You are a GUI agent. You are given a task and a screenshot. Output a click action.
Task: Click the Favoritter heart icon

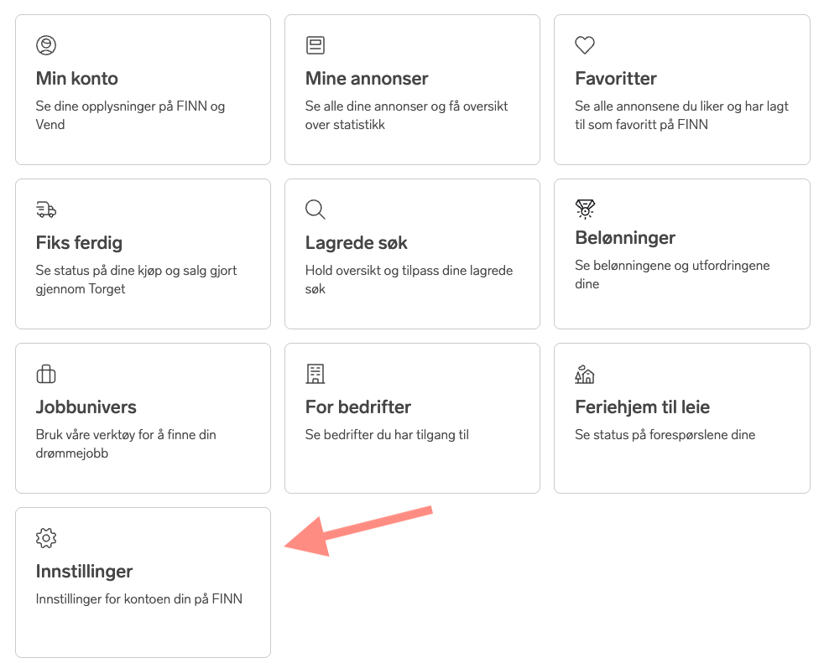pyautogui.click(x=585, y=45)
